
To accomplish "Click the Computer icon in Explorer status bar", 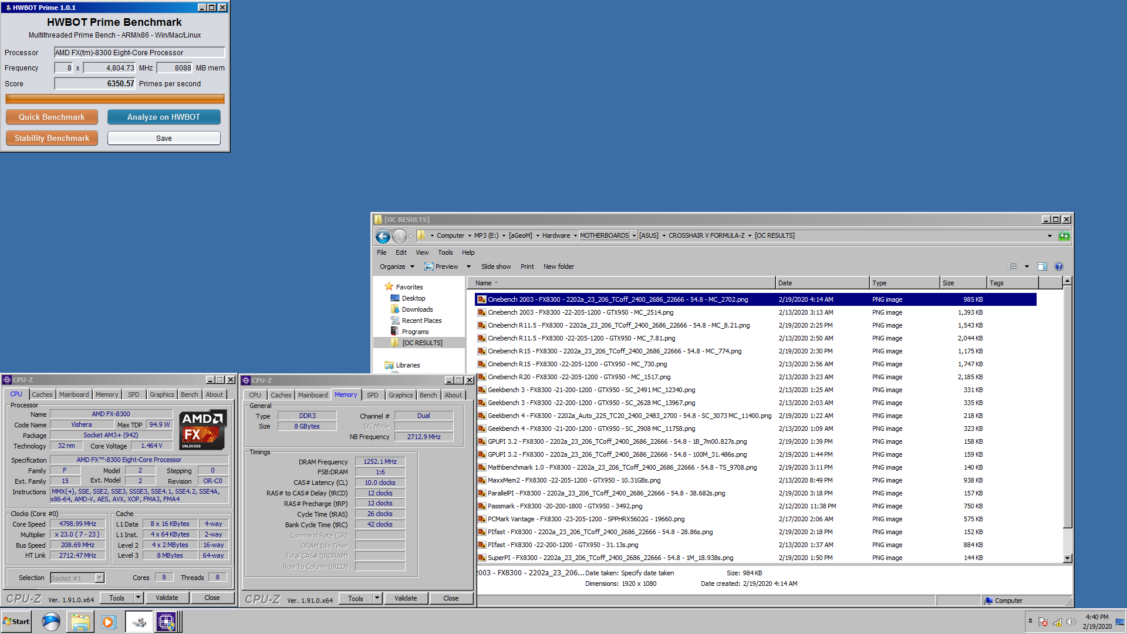I will click(989, 601).
